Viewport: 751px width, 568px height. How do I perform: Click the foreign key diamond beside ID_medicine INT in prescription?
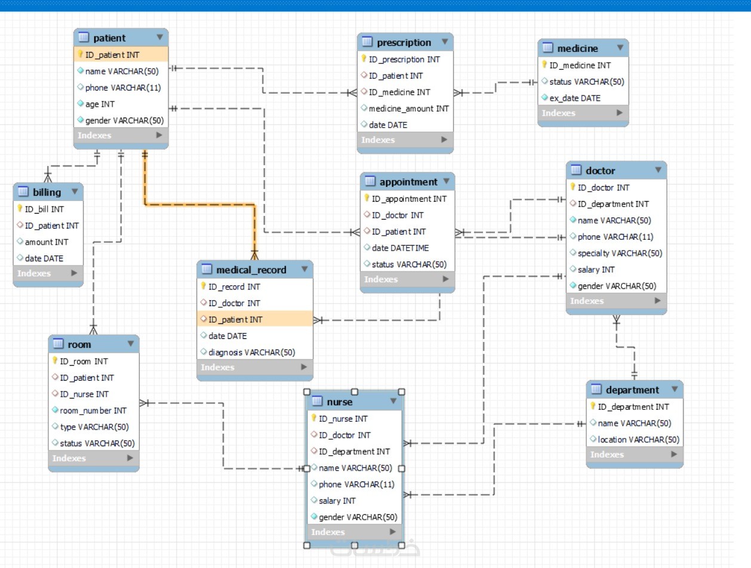tap(364, 92)
